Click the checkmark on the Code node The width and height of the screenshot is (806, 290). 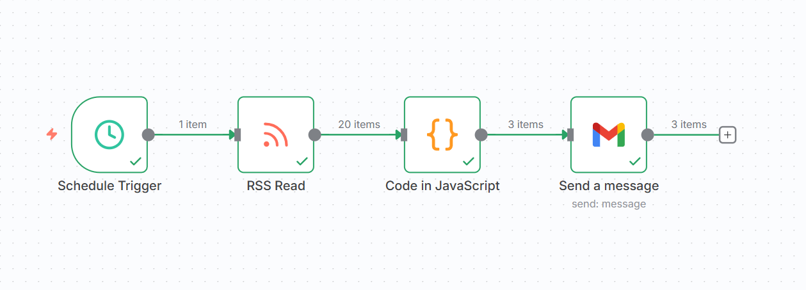[x=469, y=161]
